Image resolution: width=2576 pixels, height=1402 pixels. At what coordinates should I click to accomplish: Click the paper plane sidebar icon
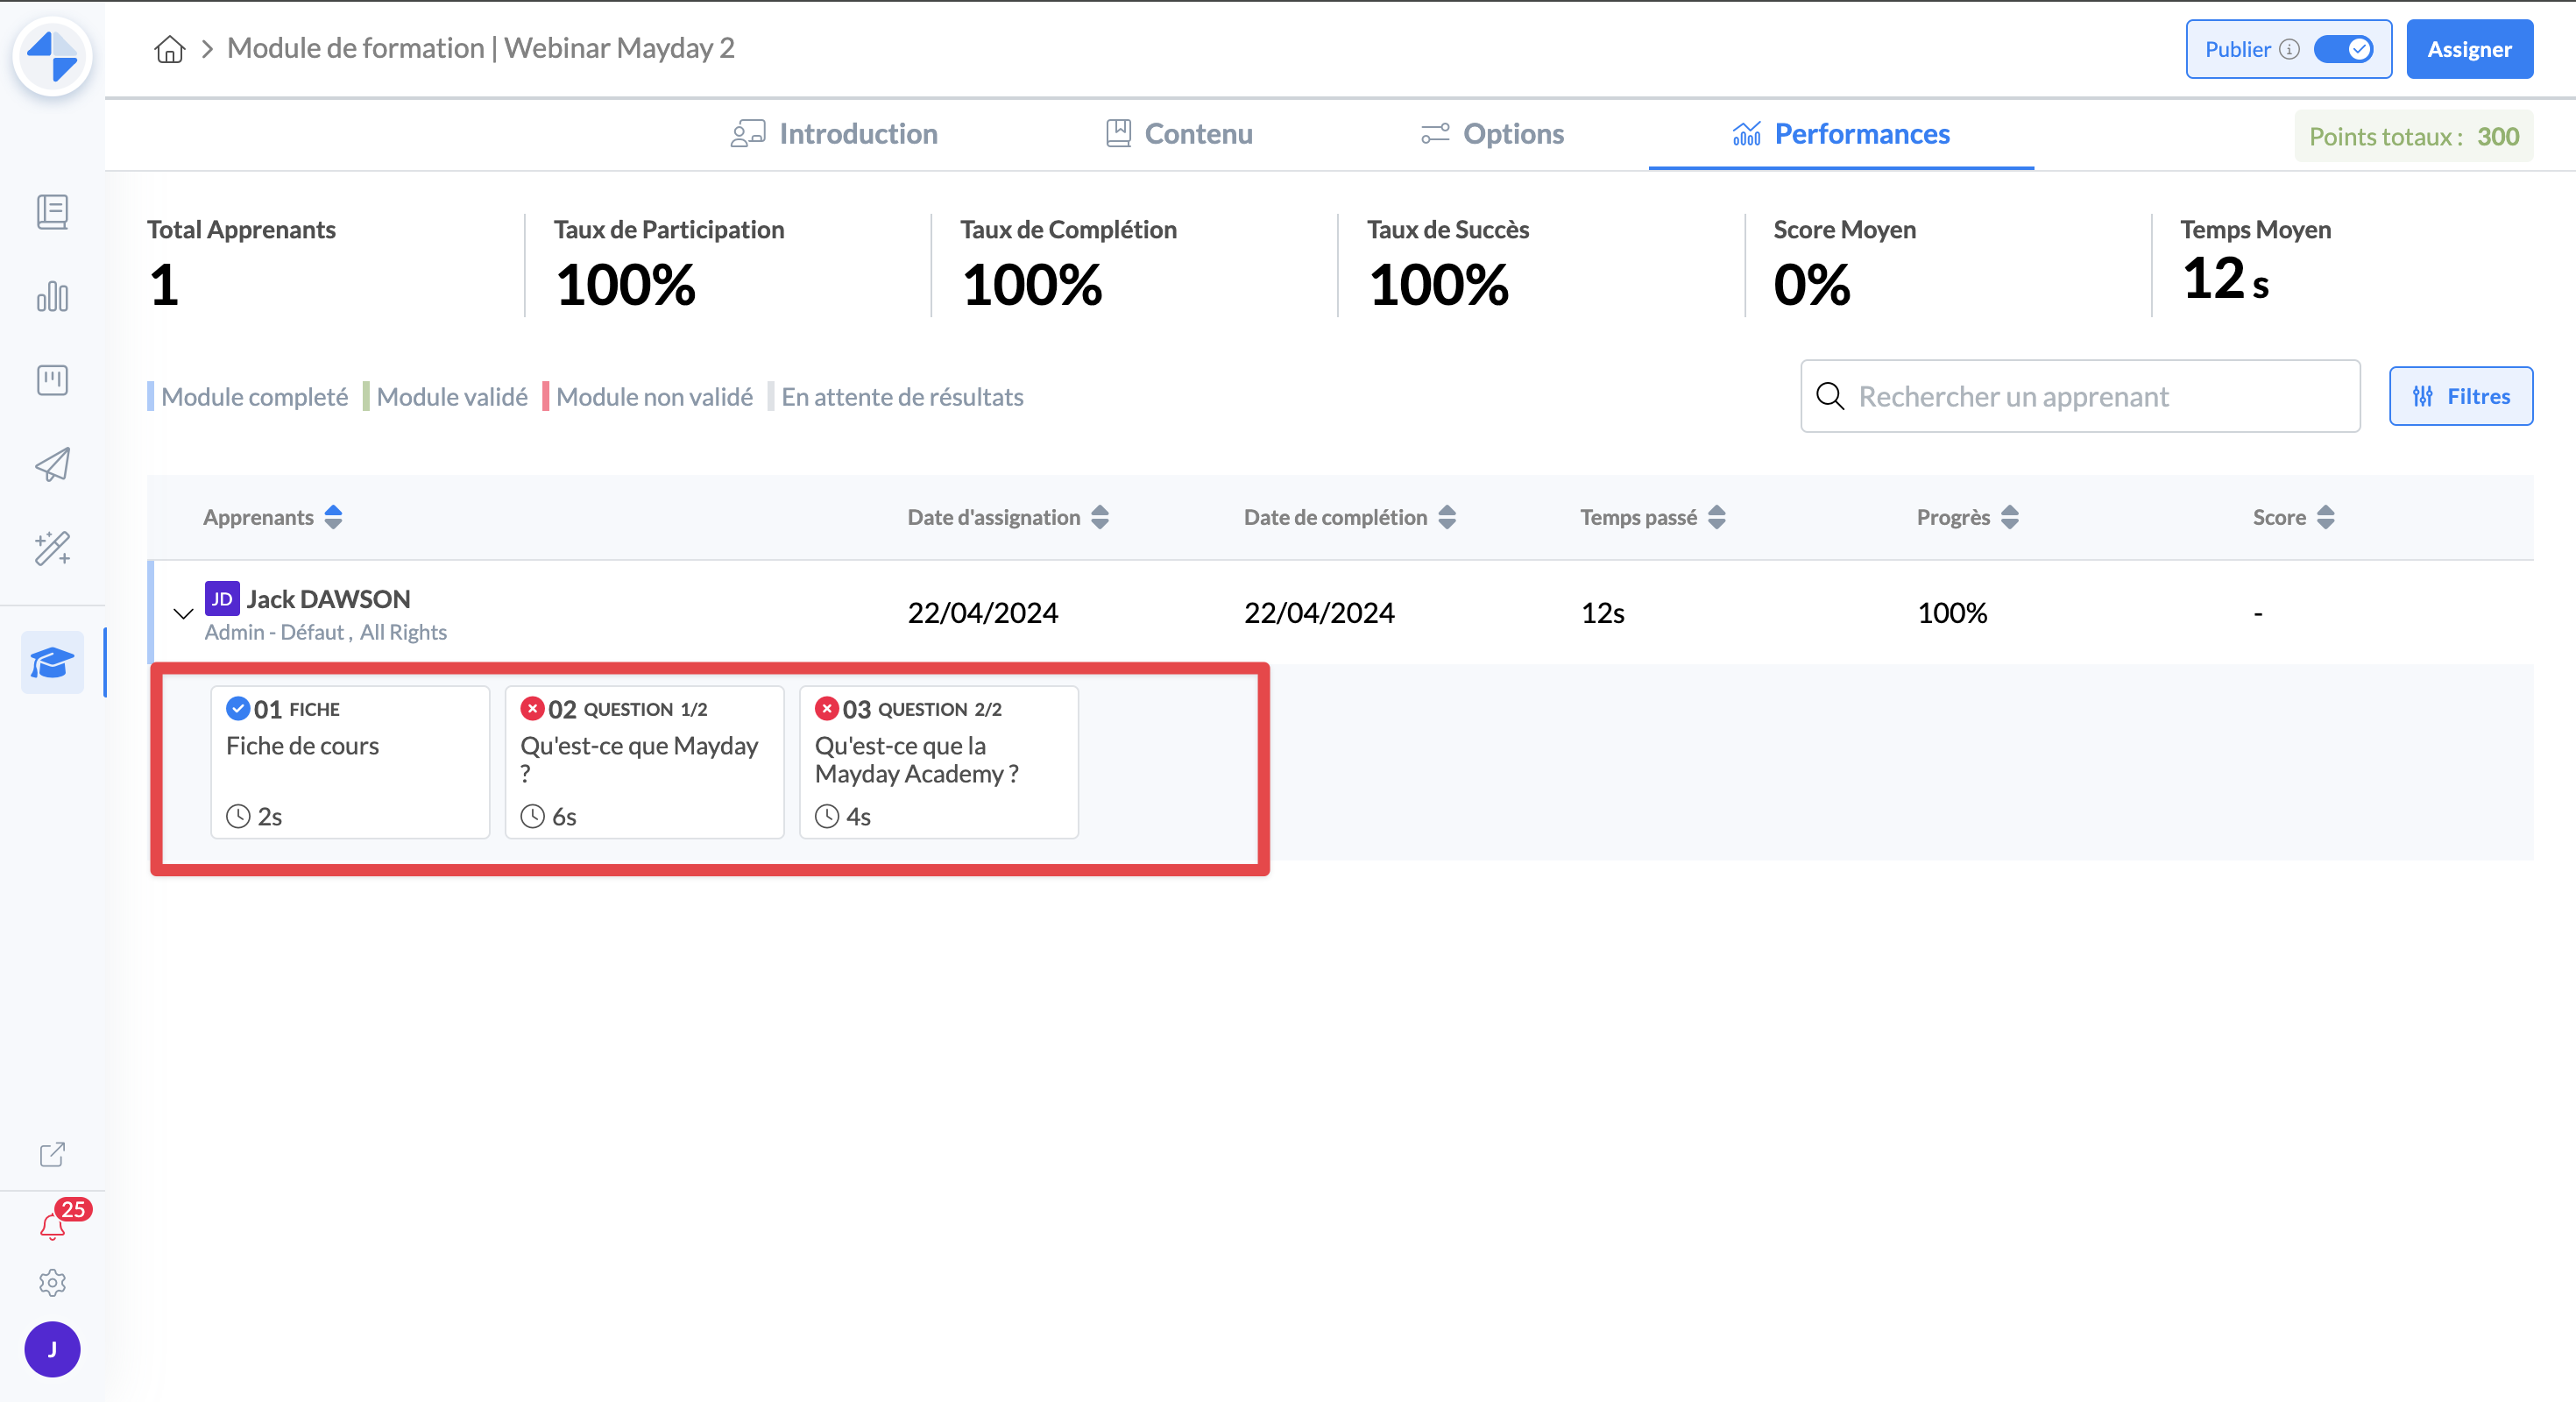point(52,464)
